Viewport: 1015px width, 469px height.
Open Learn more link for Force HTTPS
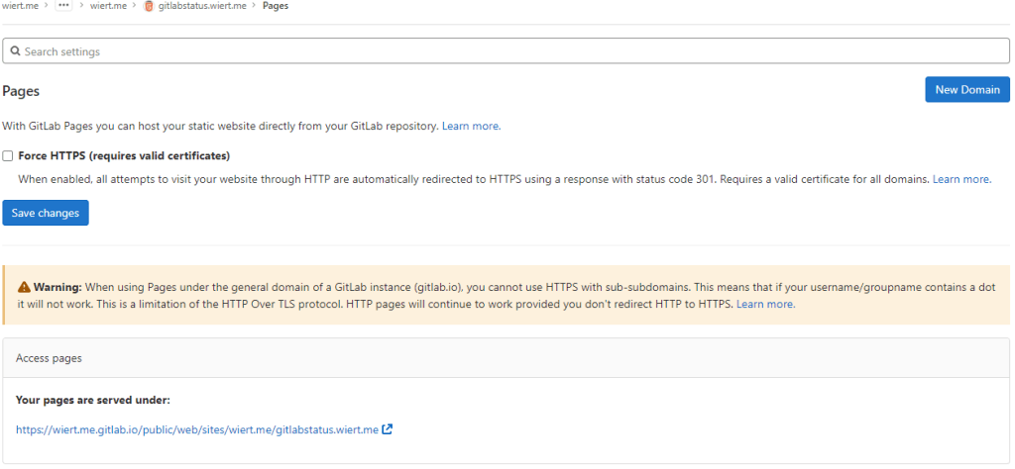[961, 179]
